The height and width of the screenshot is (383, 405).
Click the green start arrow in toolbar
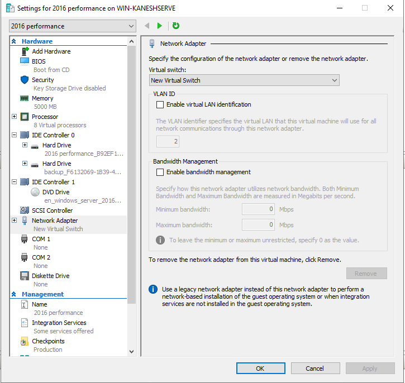click(x=160, y=26)
